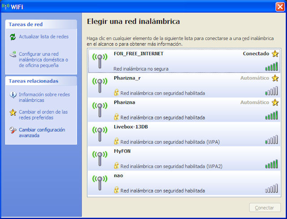
Task: Click the star icon on the Pharizna_r row
Action: click(275, 78)
